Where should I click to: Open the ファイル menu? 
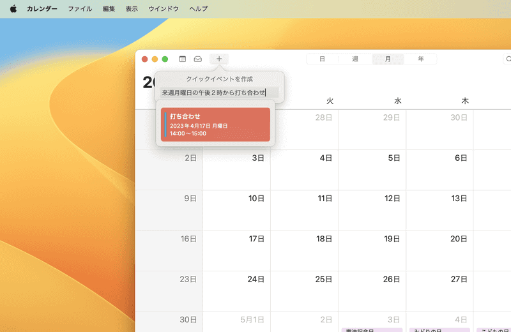[x=80, y=9]
